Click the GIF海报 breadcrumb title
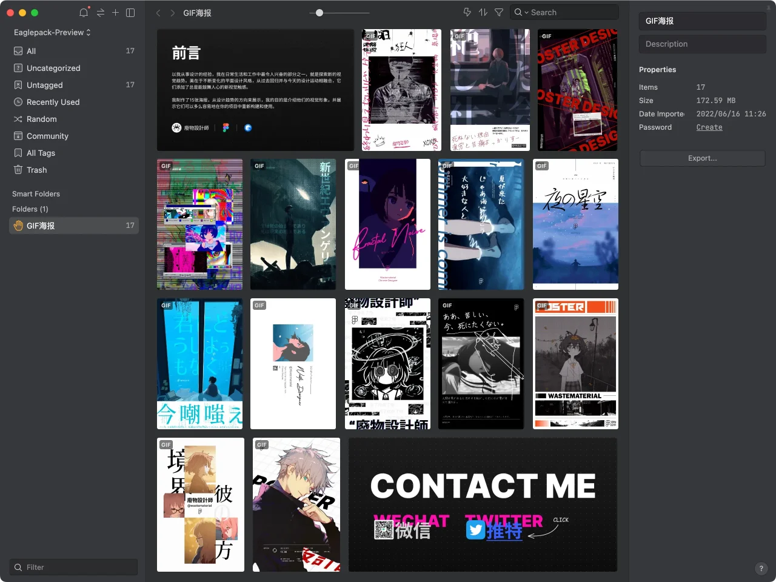The image size is (776, 582). [x=198, y=13]
